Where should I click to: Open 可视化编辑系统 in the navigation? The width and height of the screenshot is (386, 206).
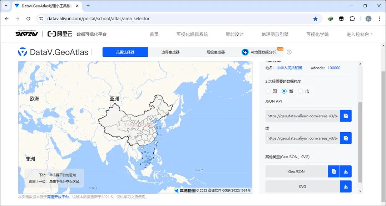pyautogui.click(x=192, y=34)
